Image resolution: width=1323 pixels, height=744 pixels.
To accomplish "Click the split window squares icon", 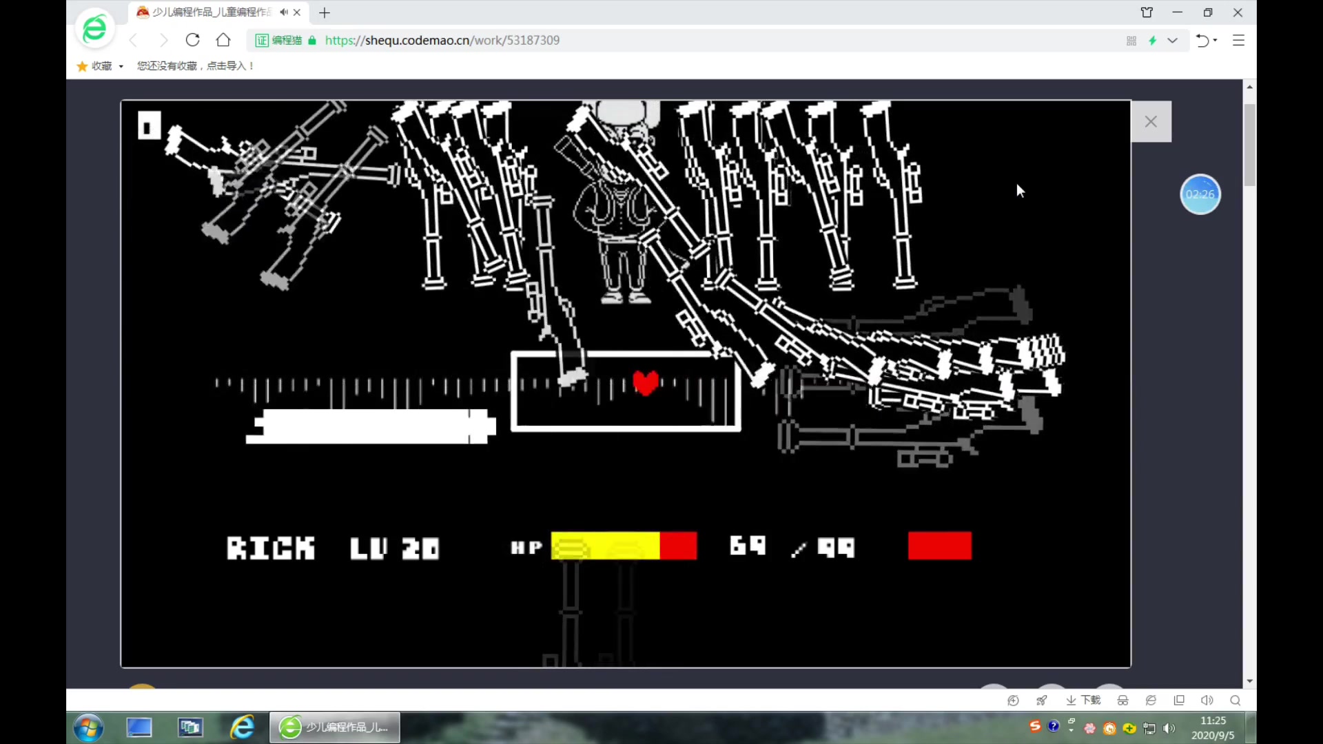I will coord(1179,701).
